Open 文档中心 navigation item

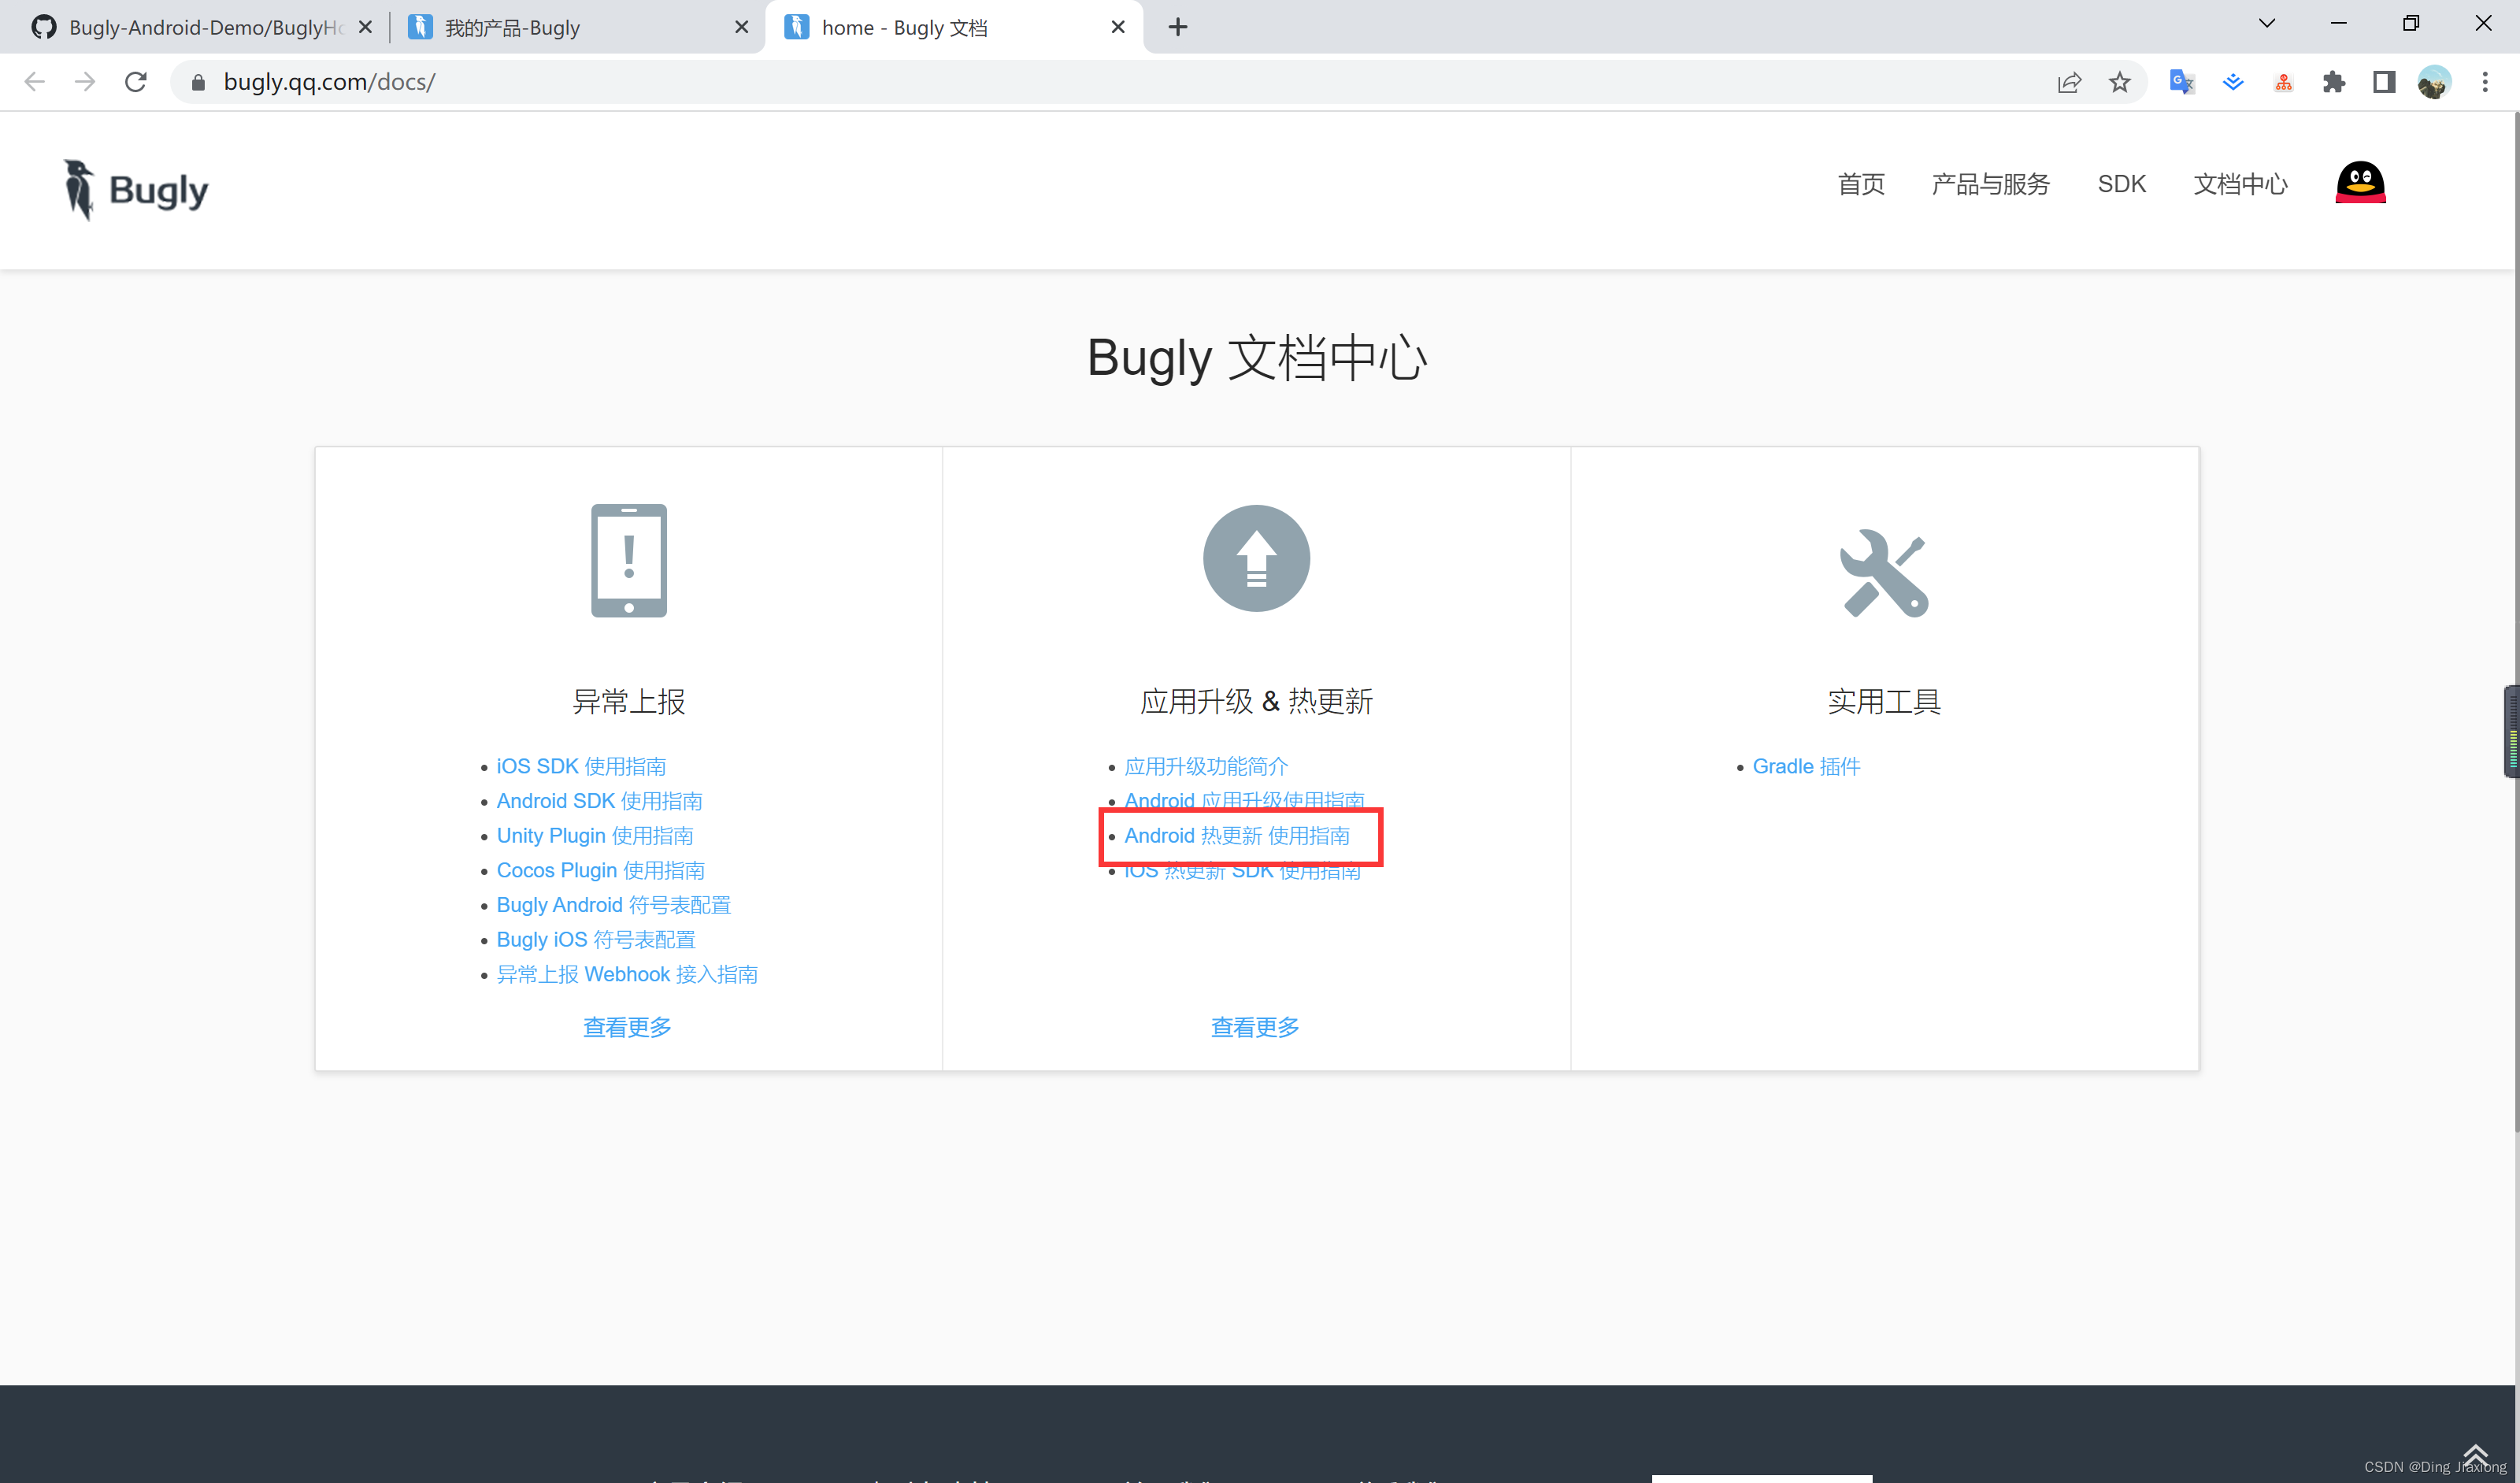(x=2240, y=184)
